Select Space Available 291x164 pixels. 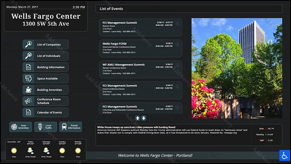pyautogui.click(x=45, y=78)
